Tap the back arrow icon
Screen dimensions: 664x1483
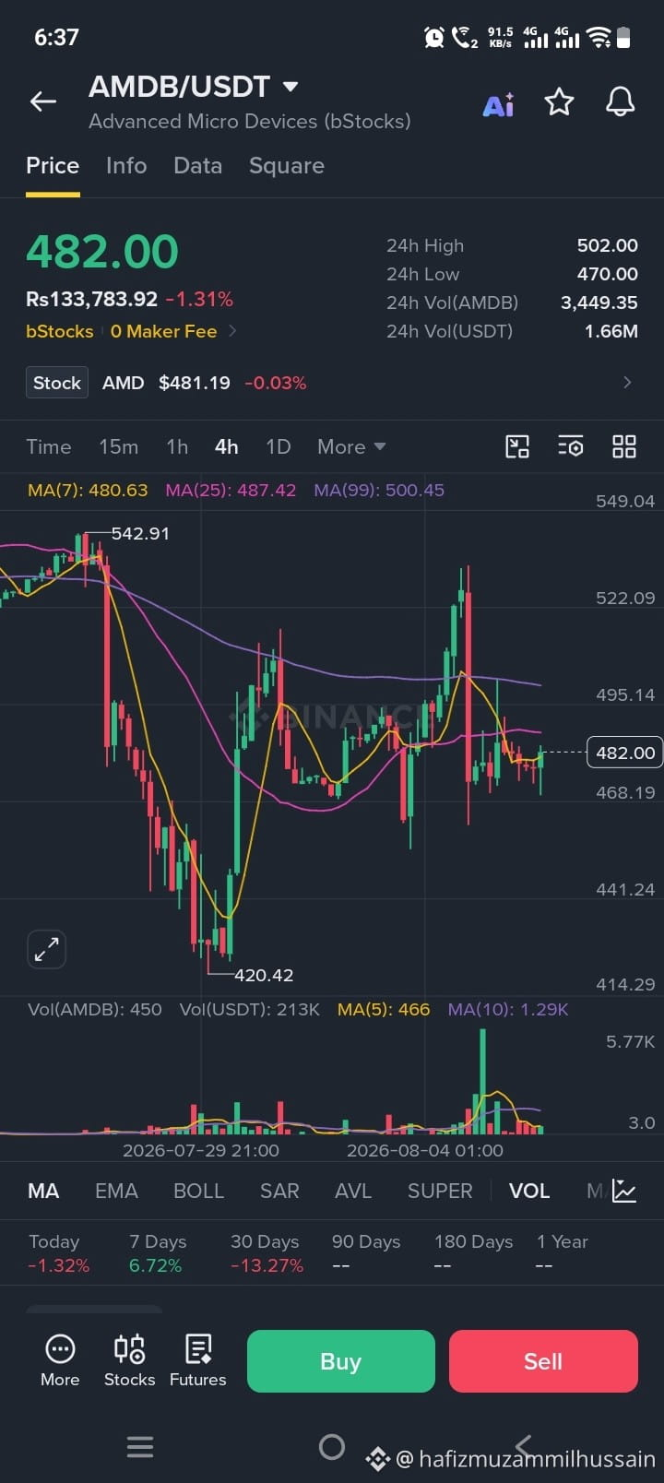point(43,101)
